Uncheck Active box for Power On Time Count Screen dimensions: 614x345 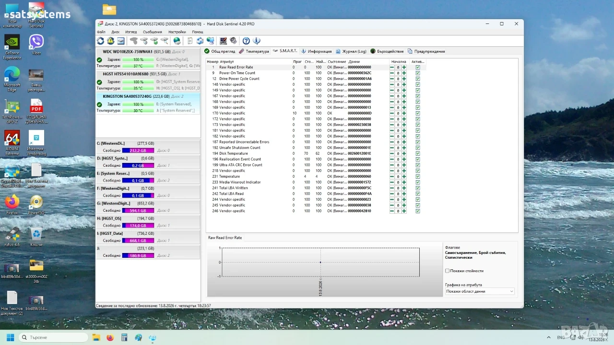point(418,73)
